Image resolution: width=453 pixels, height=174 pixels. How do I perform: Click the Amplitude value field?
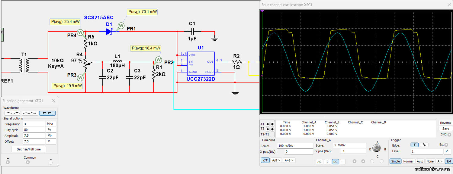pyautogui.click(x=34, y=135)
